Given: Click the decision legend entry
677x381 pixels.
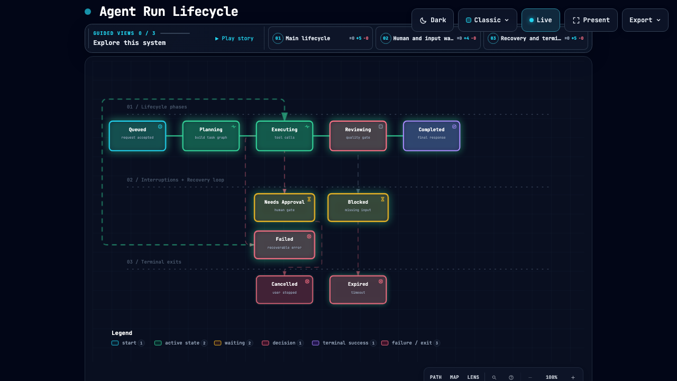Looking at the screenshot, I should pos(282,343).
